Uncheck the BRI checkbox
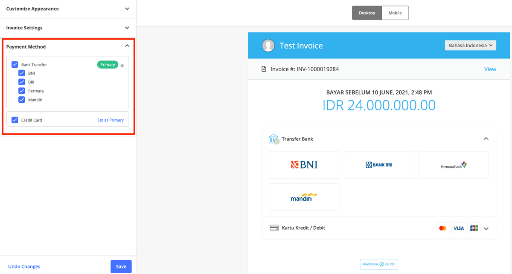Image resolution: width=512 pixels, height=274 pixels. click(22, 82)
